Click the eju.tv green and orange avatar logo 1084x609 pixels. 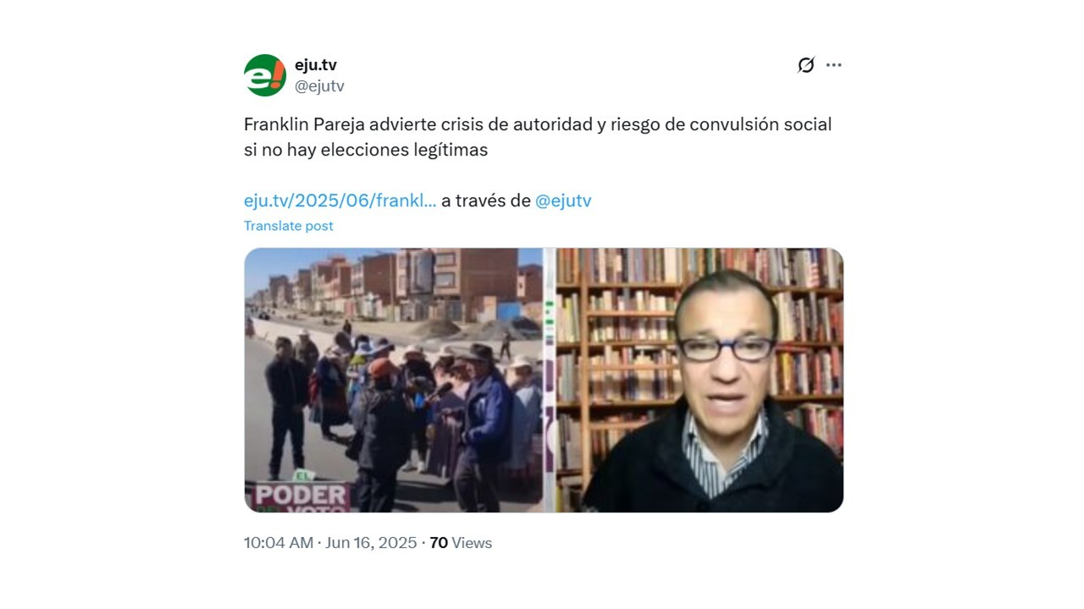point(265,75)
